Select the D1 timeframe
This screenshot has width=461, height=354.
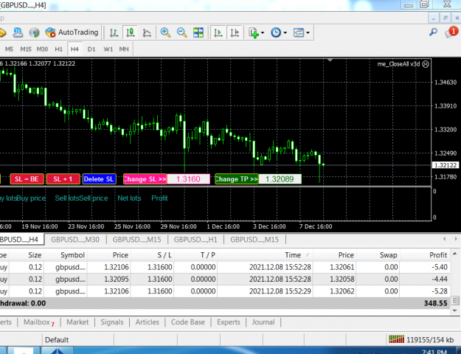[91, 49]
